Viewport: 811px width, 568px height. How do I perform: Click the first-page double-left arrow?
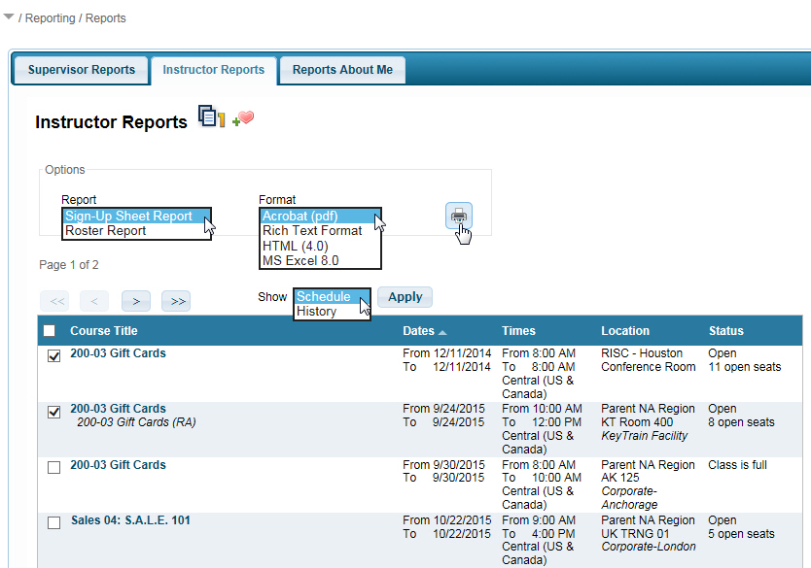click(x=53, y=301)
